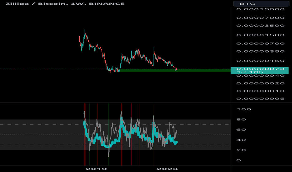292x172 pixels.
Task: Click indicator scale value 100
Action: click(x=244, y=109)
